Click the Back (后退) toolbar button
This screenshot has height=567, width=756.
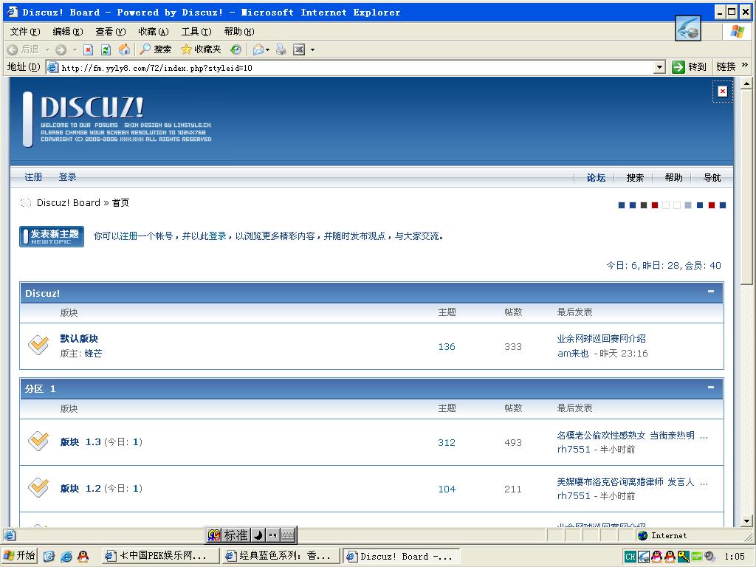tap(23, 49)
